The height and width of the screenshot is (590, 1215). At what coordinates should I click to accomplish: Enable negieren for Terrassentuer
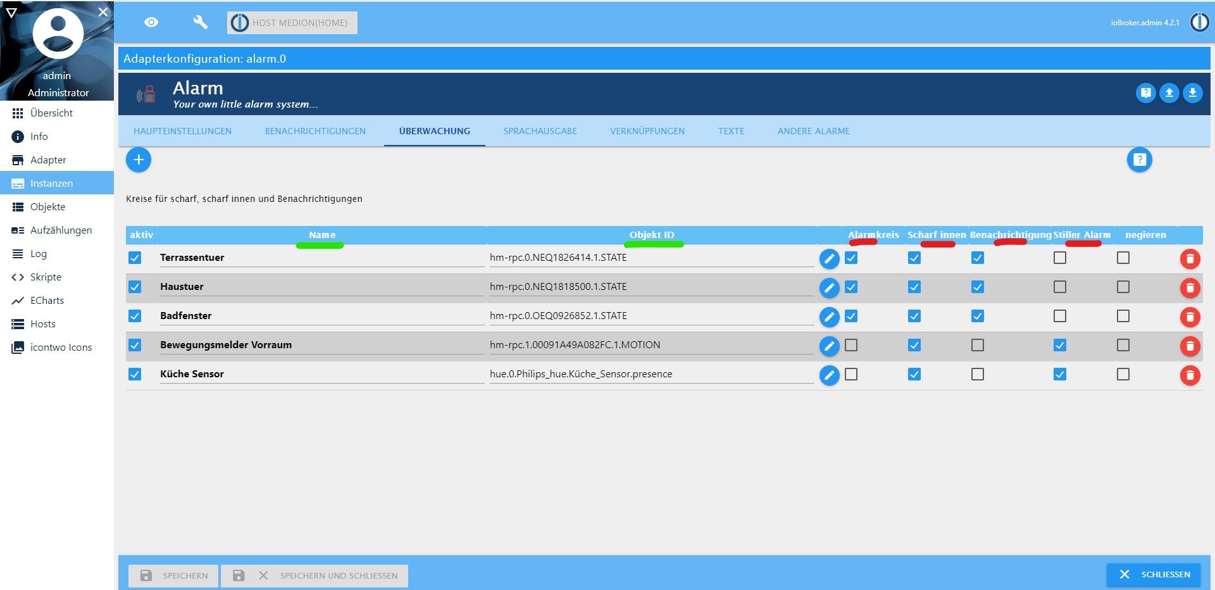1123,258
